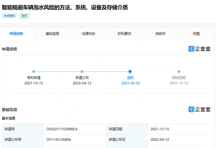Click the 申请日期 label cell

click(x=127, y=129)
